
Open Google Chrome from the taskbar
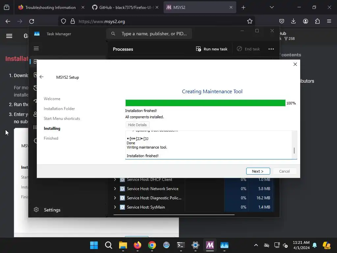click(152, 245)
